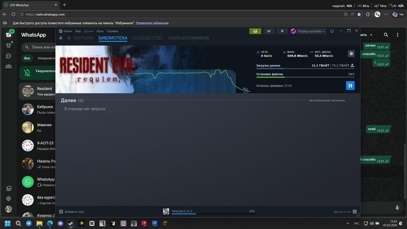Open the Бабушка chat
The width and height of the screenshot is (407, 229).
click(x=37, y=110)
